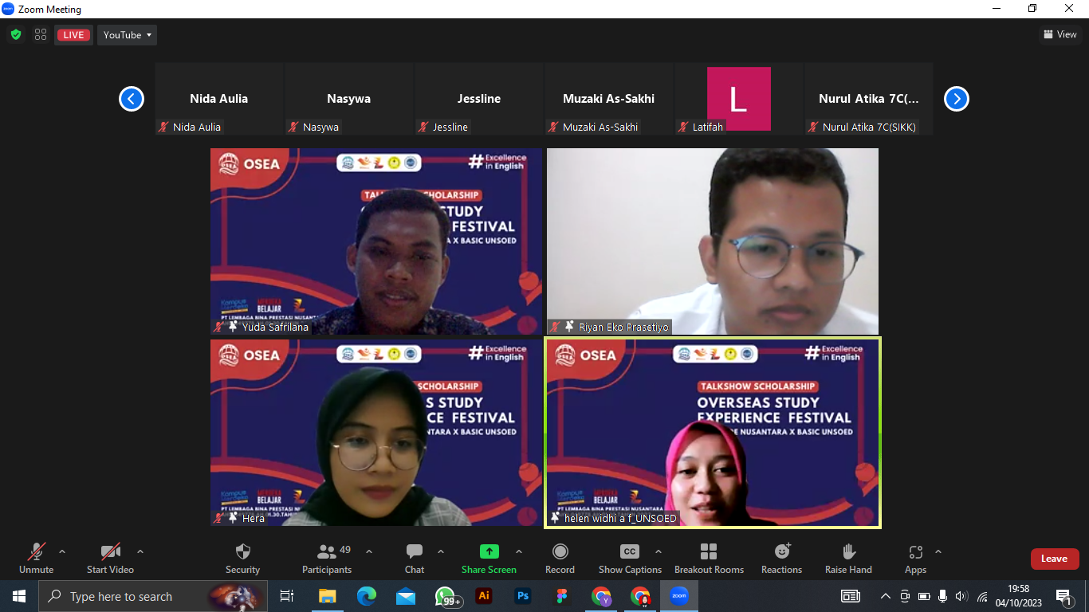Raise Hand in the meeting
The image size is (1089, 612).
[x=848, y=552]
